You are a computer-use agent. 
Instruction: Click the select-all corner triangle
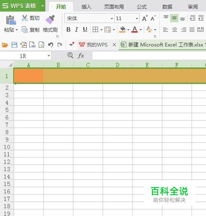(x=10, y=65)
